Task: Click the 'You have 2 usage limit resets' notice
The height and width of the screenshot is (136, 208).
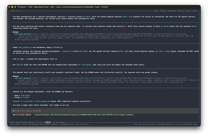Action: [41, 105]
